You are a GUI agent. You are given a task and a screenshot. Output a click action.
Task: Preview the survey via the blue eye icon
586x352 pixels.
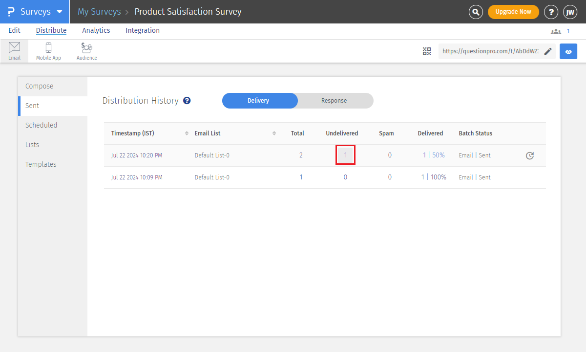click(x=568, y=51)
